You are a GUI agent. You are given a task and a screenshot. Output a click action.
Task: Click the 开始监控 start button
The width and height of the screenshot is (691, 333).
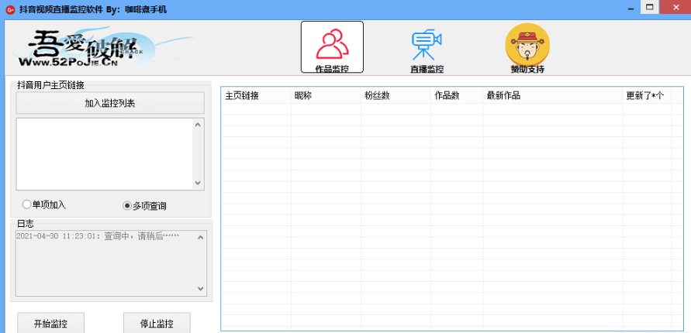(x=50, y=324)
